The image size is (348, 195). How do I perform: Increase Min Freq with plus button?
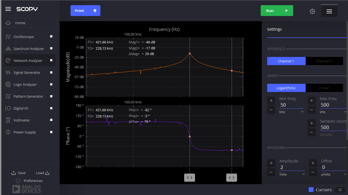[x=271, y=101]
